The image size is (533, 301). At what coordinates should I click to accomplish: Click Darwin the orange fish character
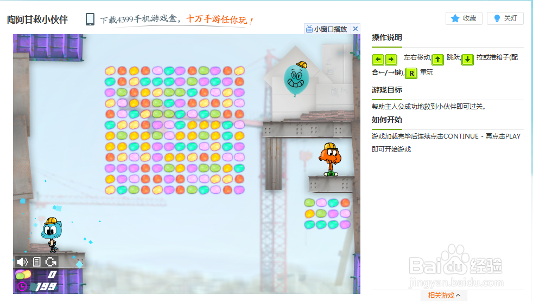[x=330, y=159]
